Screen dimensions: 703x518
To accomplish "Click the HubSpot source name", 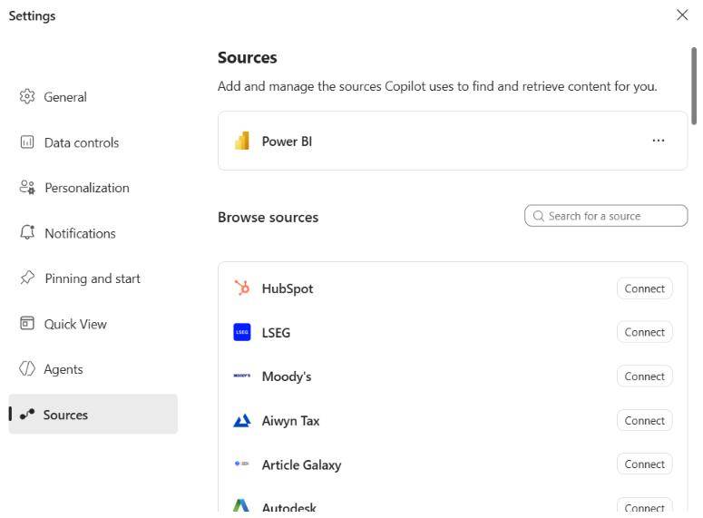I will tap(288, 288).
